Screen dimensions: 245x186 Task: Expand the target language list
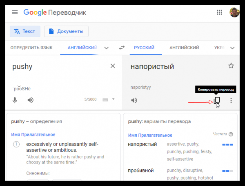point(232,48)
